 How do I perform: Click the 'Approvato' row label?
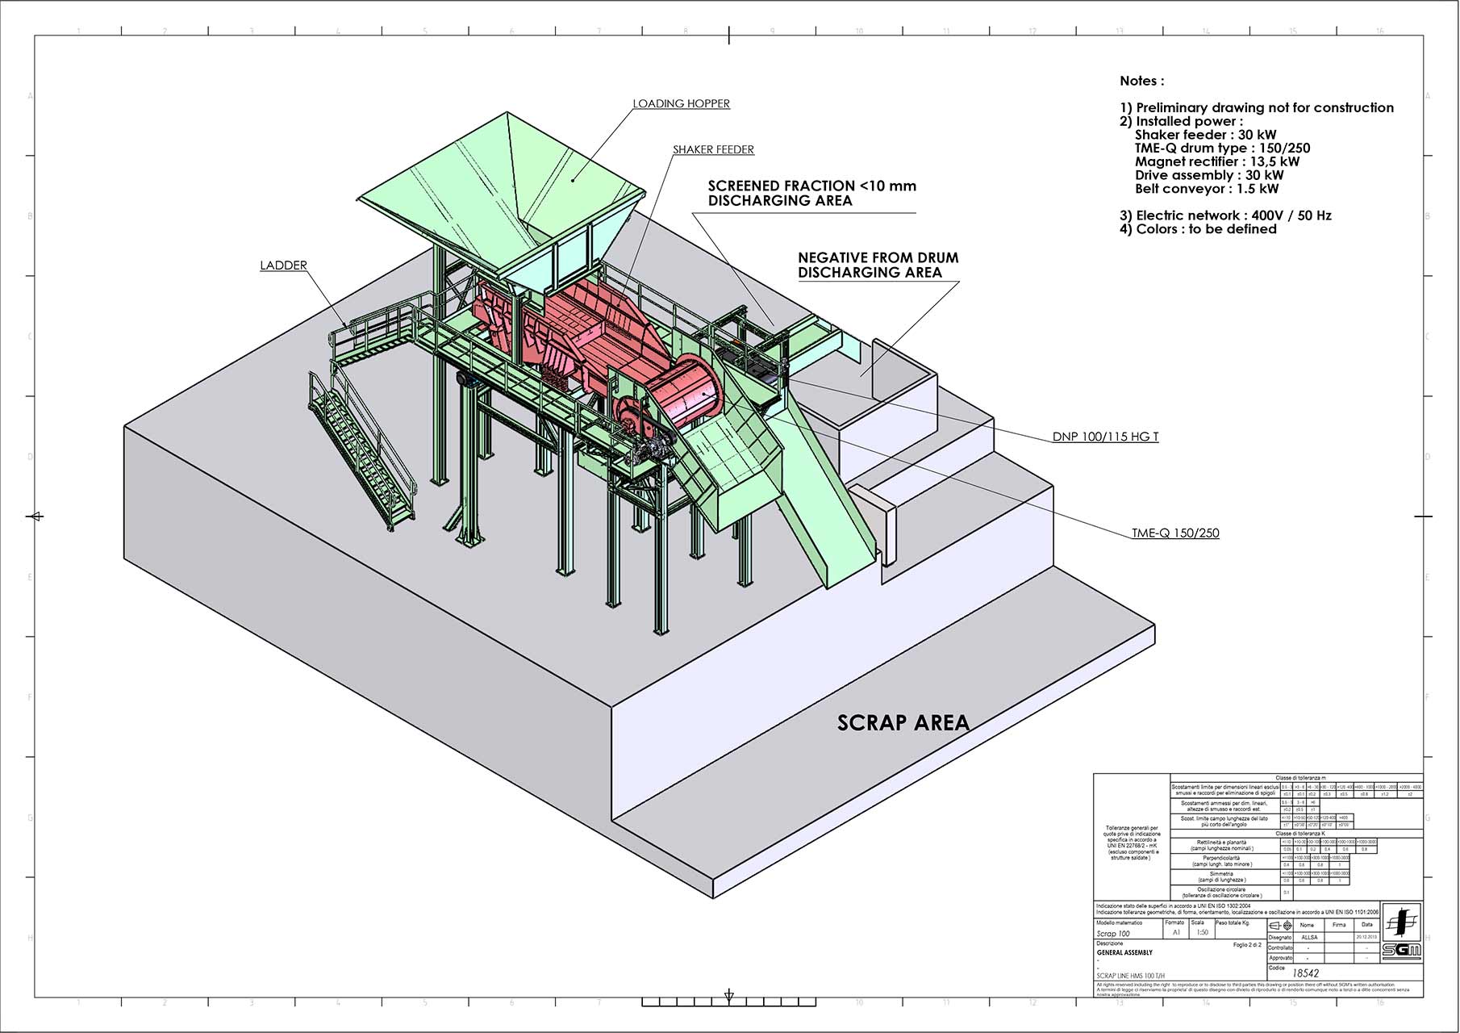1281,958
